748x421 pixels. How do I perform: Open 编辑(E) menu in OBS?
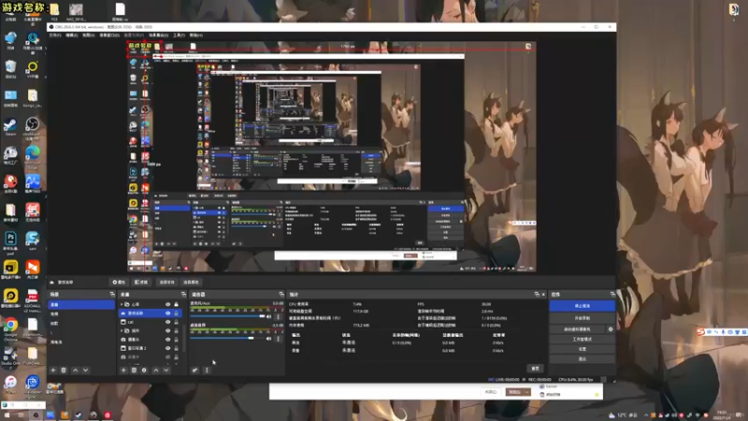click(x=72, y=36)
